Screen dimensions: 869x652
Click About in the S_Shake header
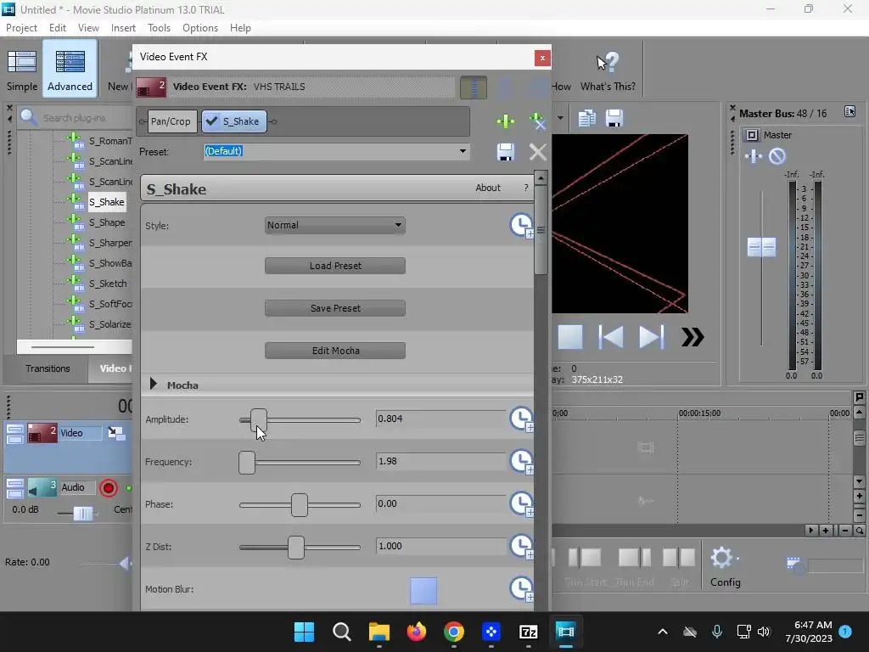coord(488,188)
